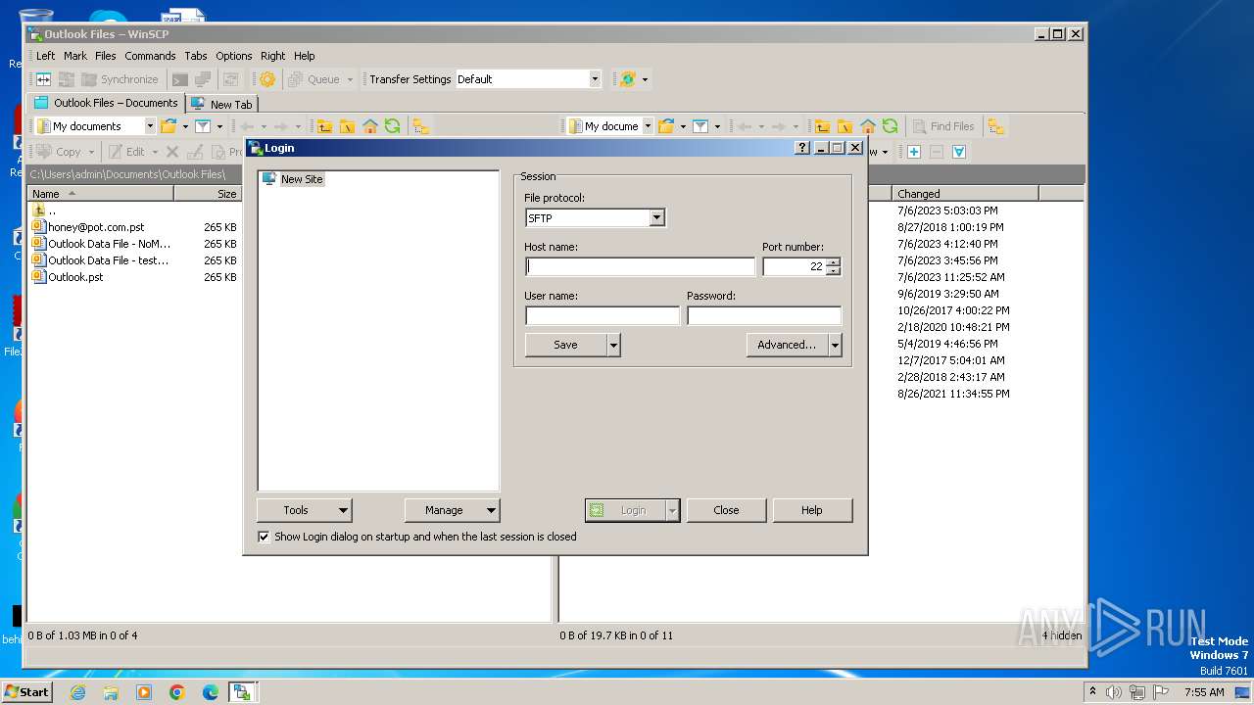The height and width of the screenshot is (705, 1254).
Task: Toggle directory tree in right panel
Action: click(x=996, y=126)
